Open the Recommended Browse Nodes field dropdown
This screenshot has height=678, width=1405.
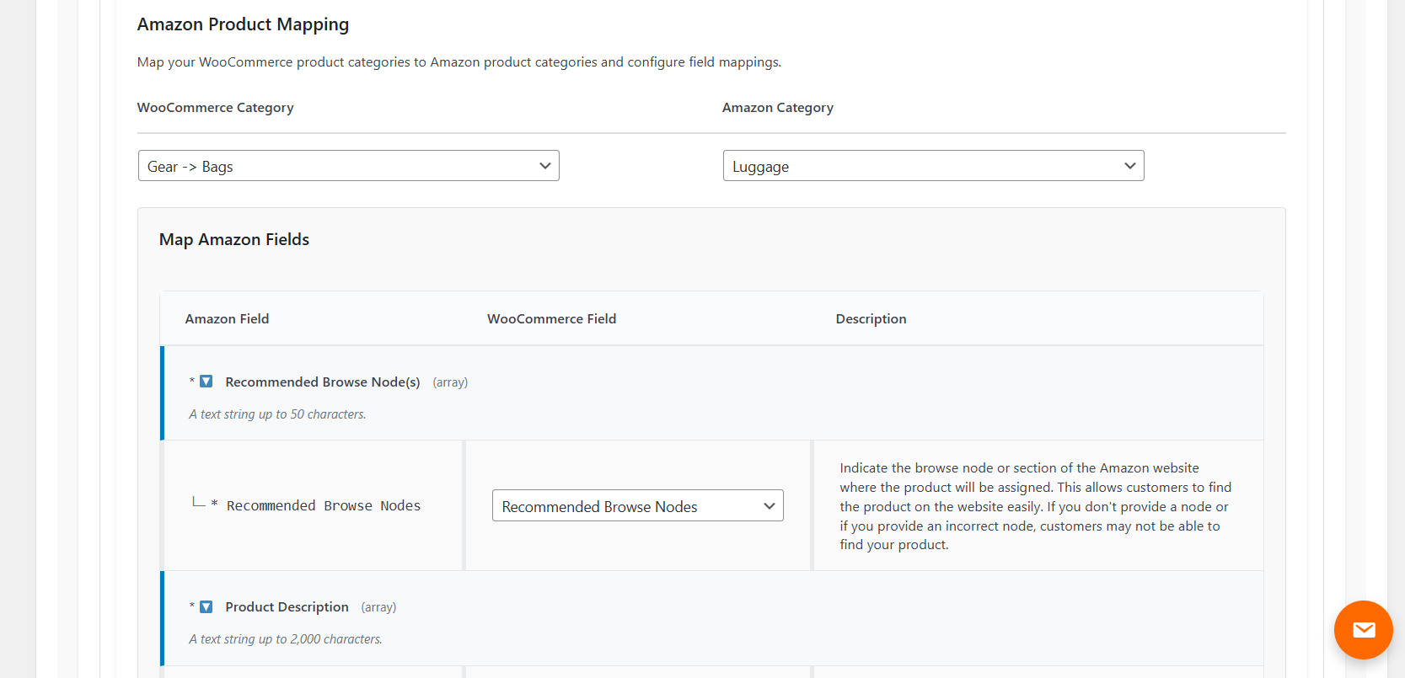[638, 505]
